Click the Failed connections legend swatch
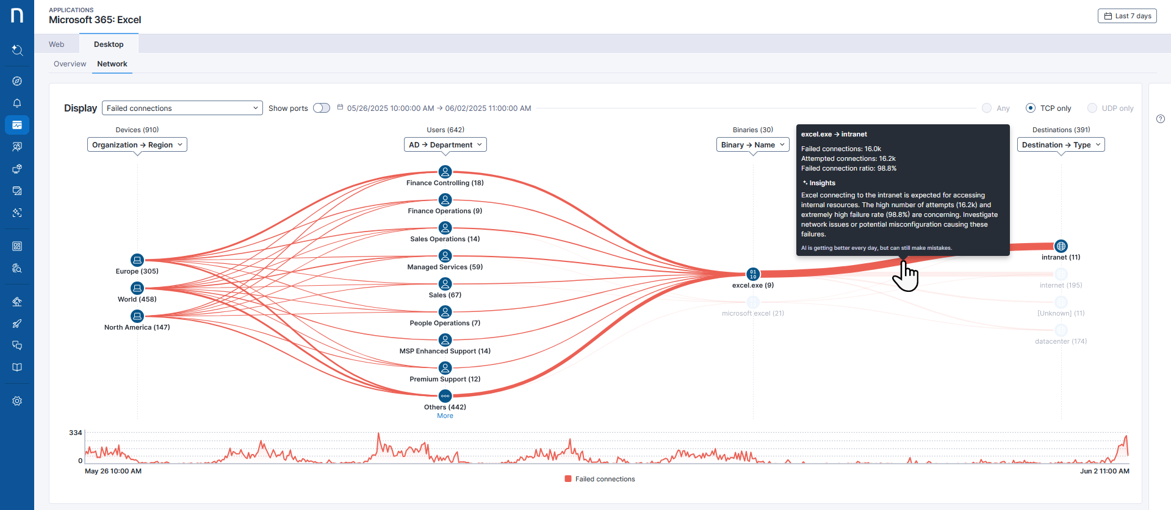1171x510 pixels. pos(568,479)
